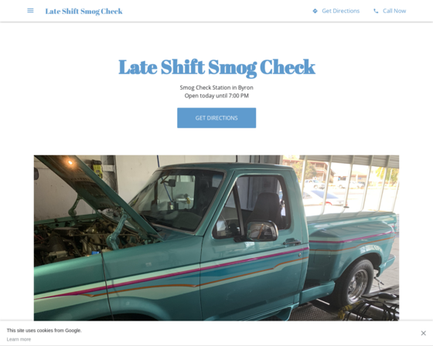
Task: Select the Get Directions header link text
Action: (x=340, y=11)
